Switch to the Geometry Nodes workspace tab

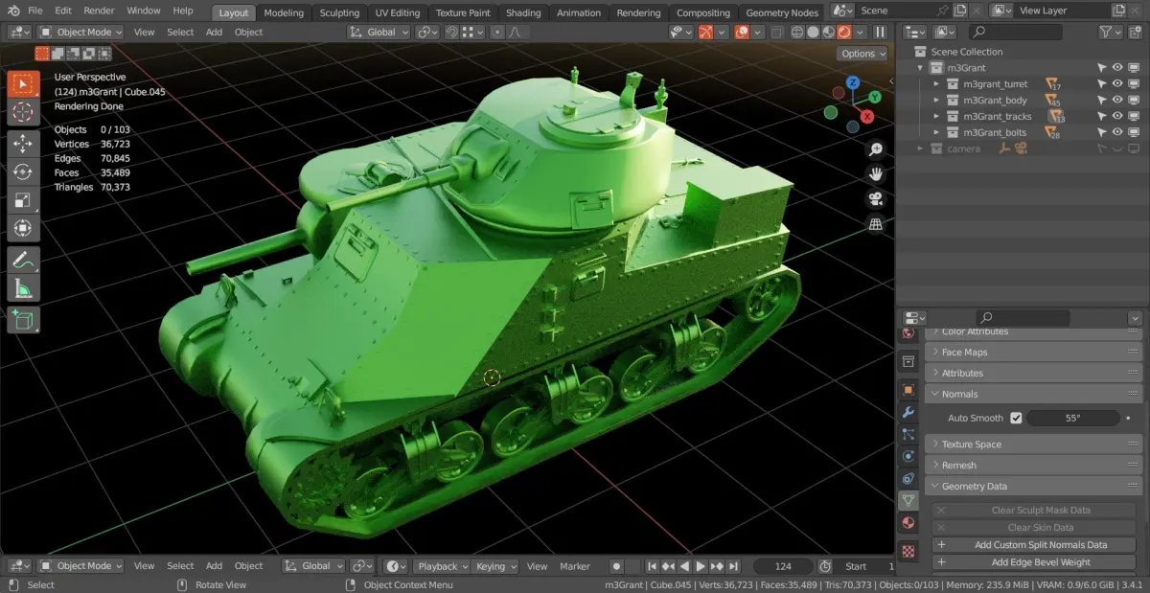pos(782,12)
